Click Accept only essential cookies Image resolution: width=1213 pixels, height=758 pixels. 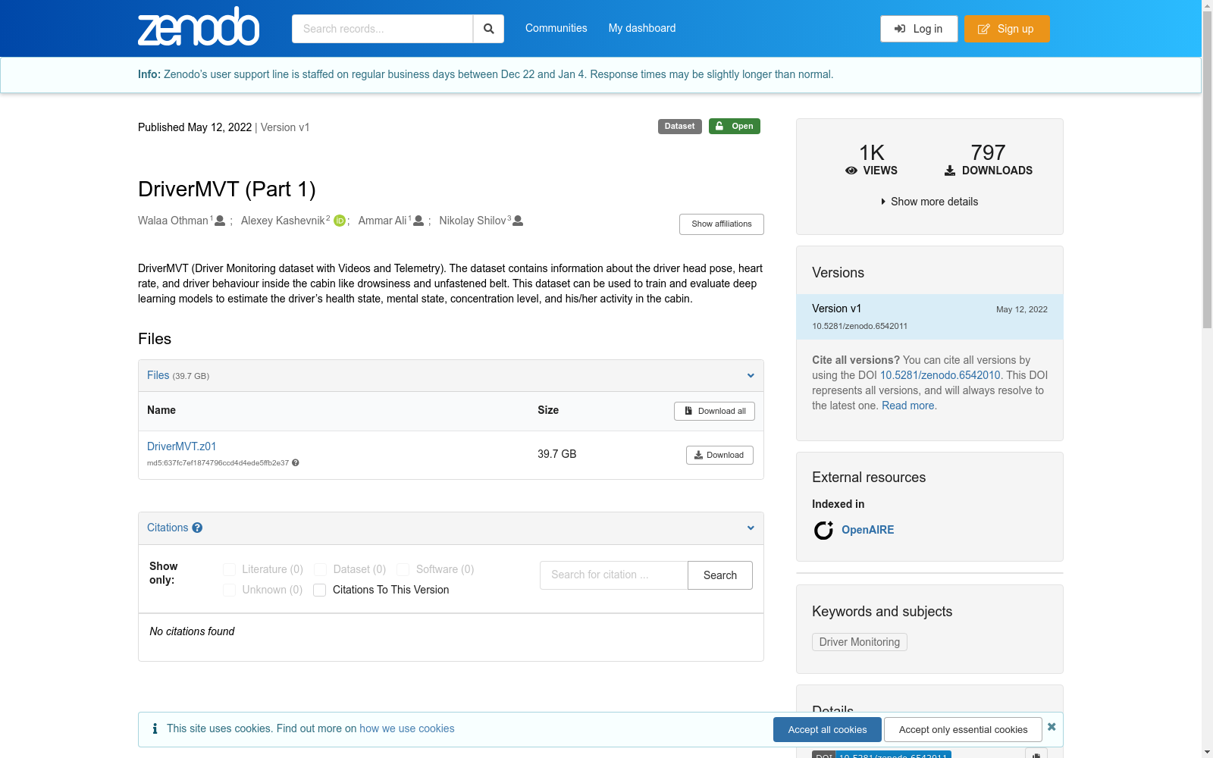(x=963, y=729)
